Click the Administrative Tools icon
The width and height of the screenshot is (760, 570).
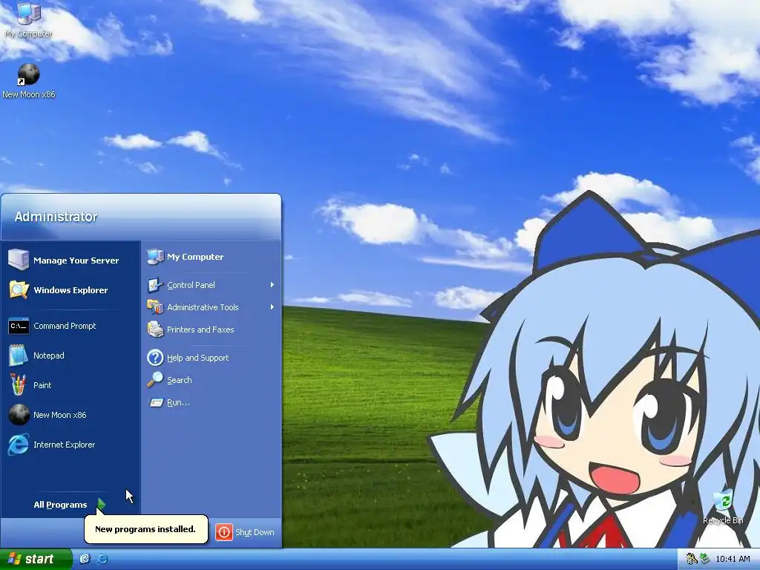coord(155,307)
